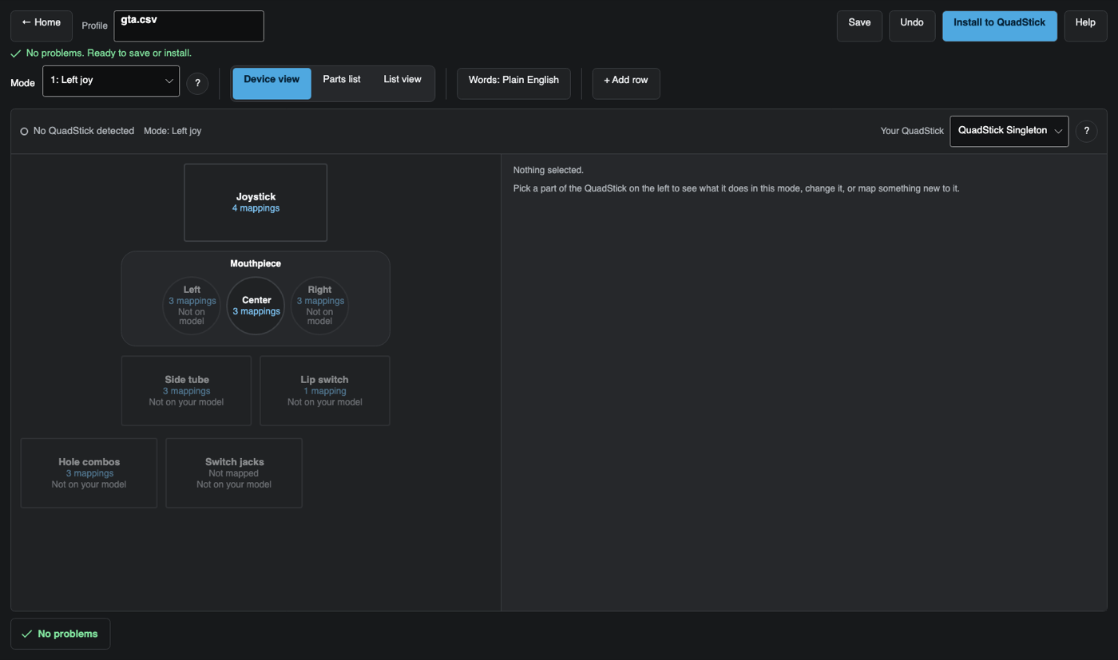The image size is (1118, 660).
Task: Switch to Device view tab
Action: pos(272,83)
